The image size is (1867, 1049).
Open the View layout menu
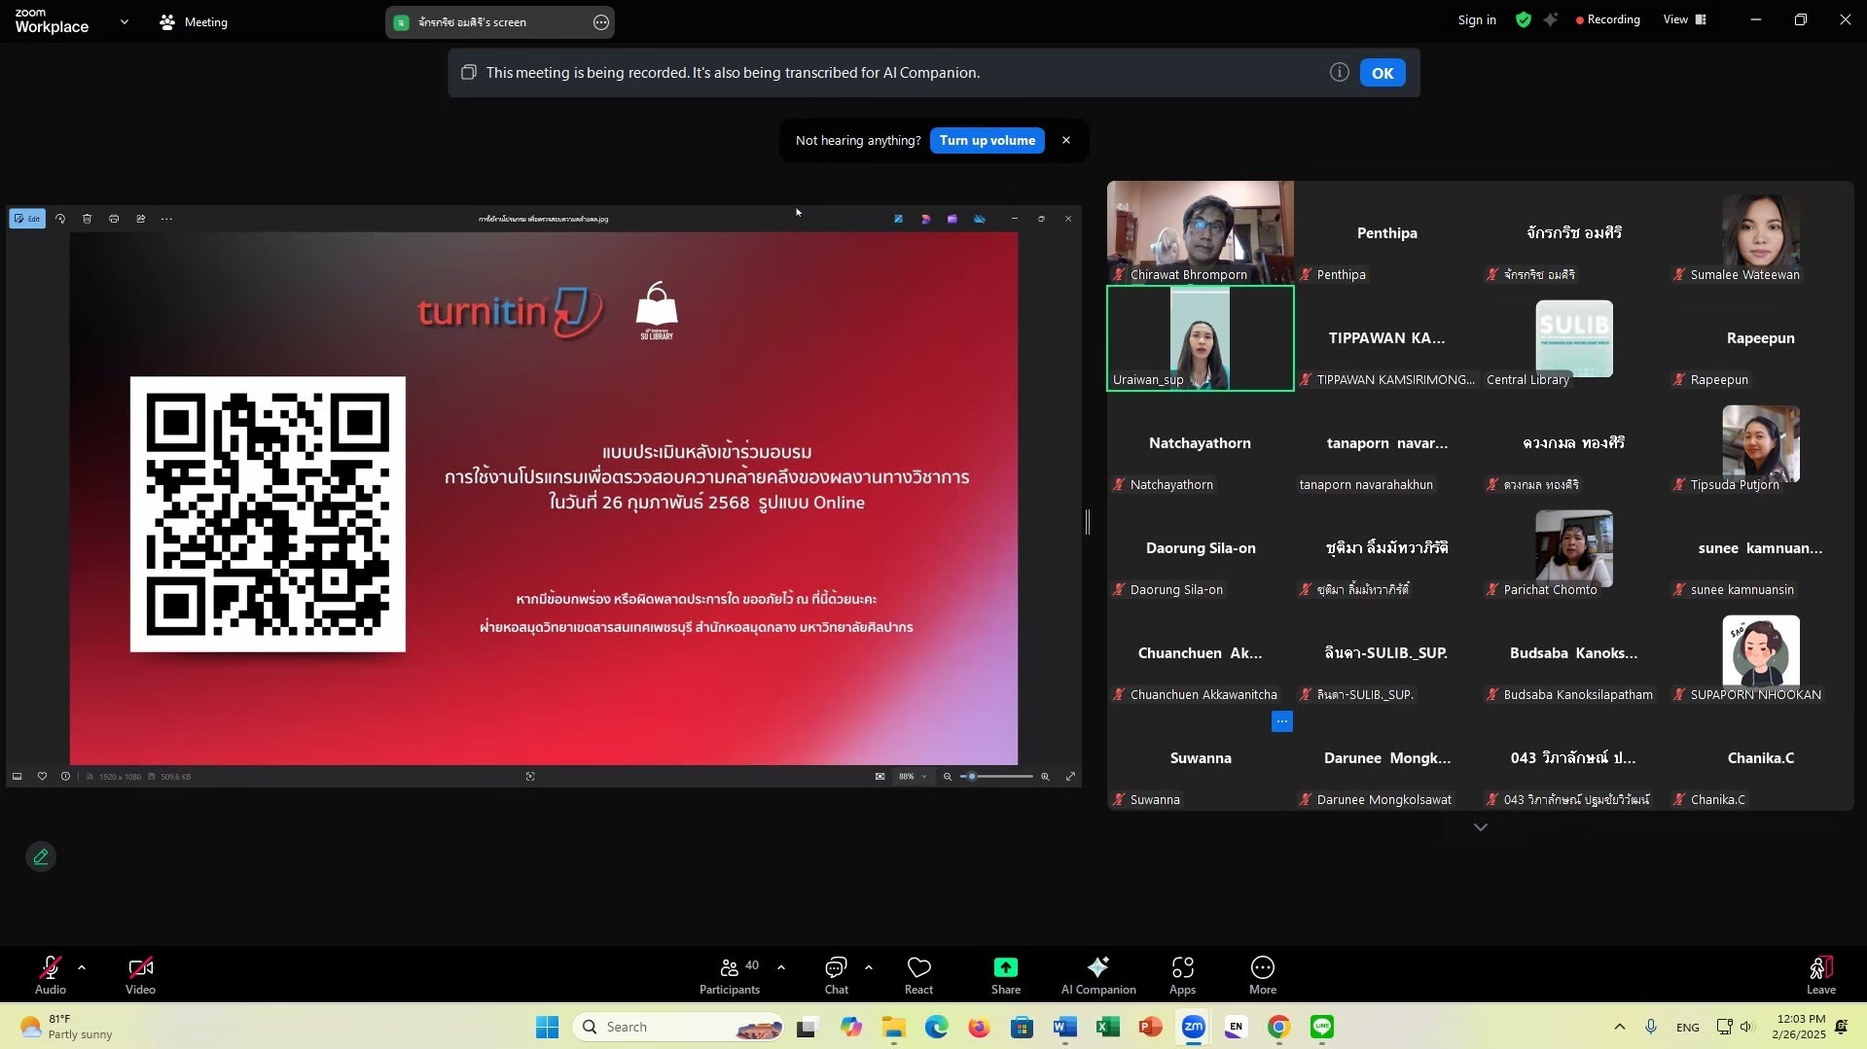(1685, 19)
